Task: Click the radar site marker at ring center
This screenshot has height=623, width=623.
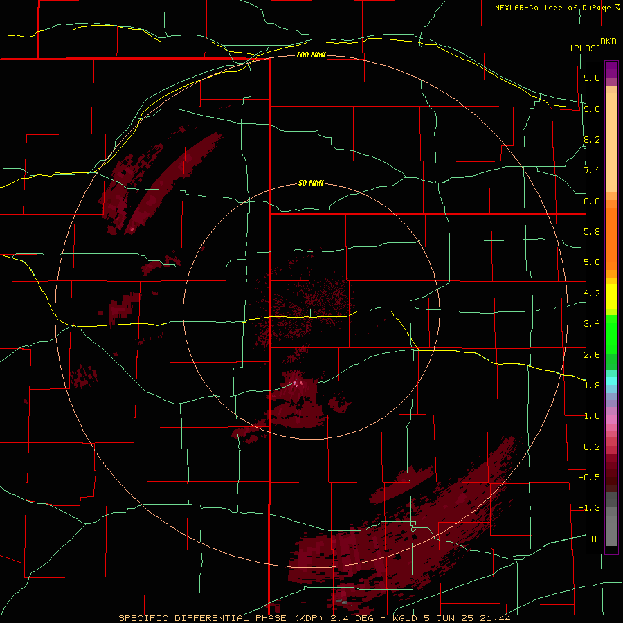Action: [311, 312]
